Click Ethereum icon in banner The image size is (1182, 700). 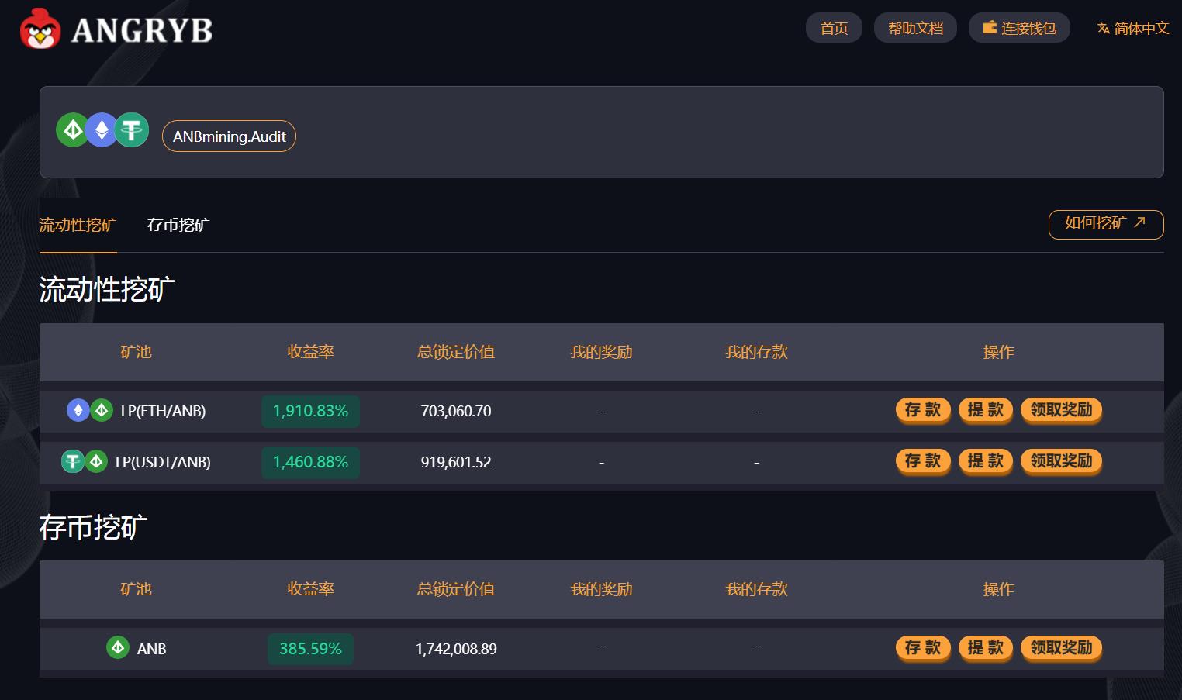click(102, 129)
